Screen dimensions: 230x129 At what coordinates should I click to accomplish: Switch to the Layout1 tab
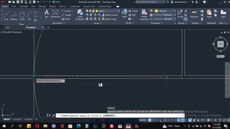click(x=17, y=119)
